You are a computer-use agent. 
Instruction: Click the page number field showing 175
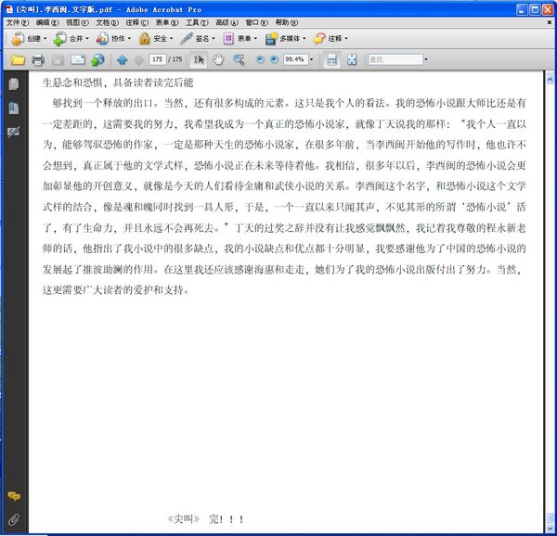(x=158, y=59)
